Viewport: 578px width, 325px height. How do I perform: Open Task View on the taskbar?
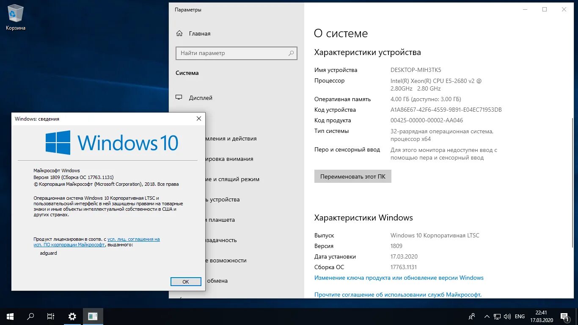pos(51,316)
